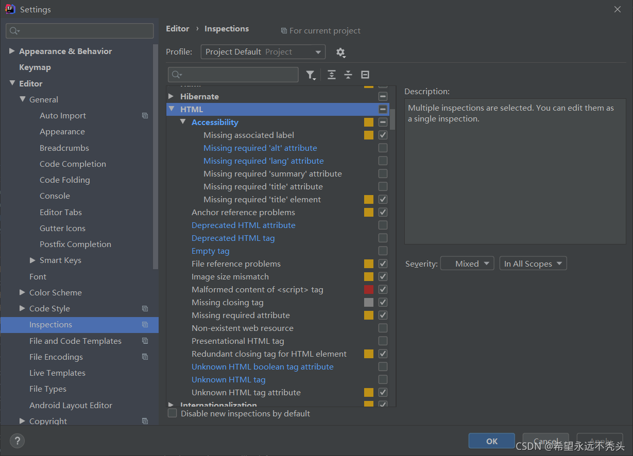Image resolution: width=633 pixels, height=456 pixels.
Task: Click the OK button
Action: (492, 441)
